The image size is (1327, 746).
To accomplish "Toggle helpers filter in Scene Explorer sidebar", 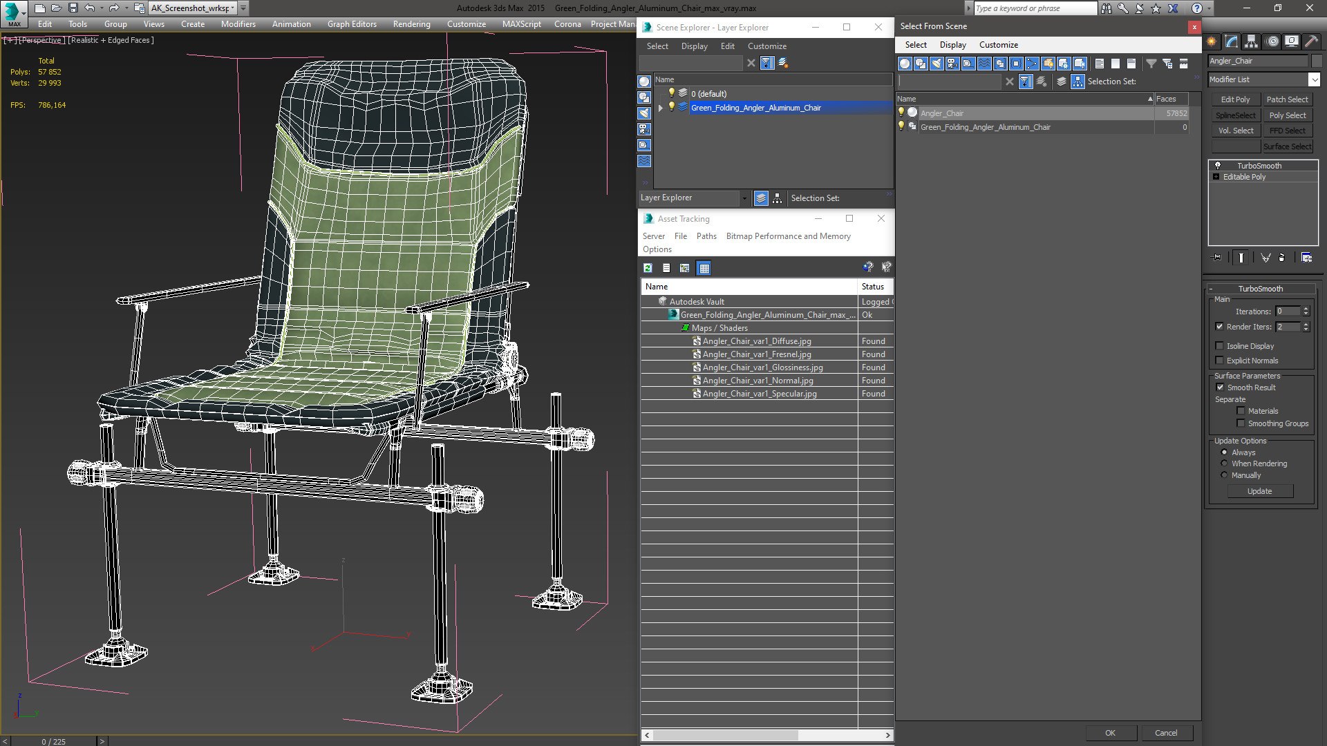I will pos(644,145).
